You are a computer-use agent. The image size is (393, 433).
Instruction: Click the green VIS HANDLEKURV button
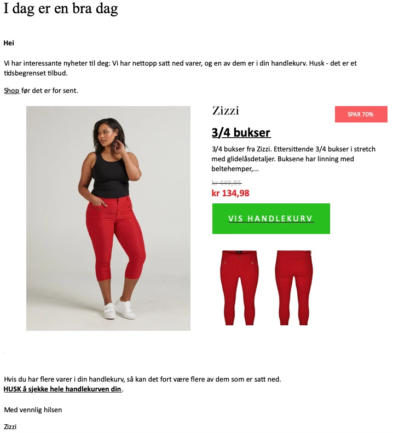(271, 219)
